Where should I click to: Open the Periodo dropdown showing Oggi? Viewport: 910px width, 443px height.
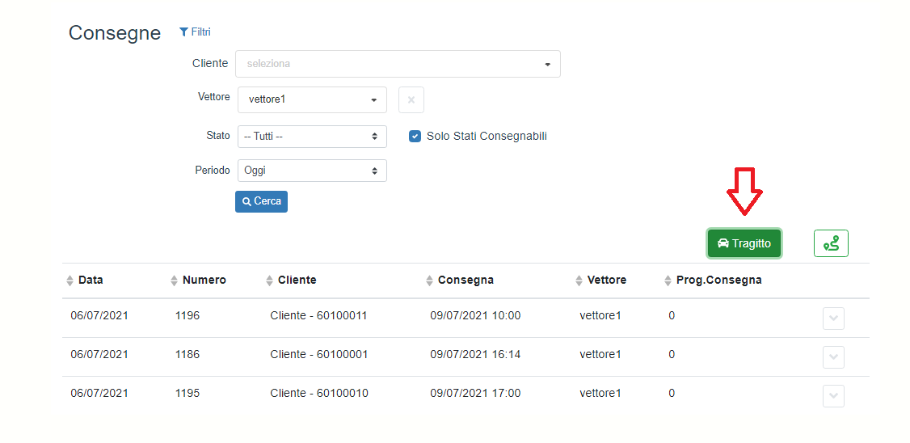coord(312,171)
